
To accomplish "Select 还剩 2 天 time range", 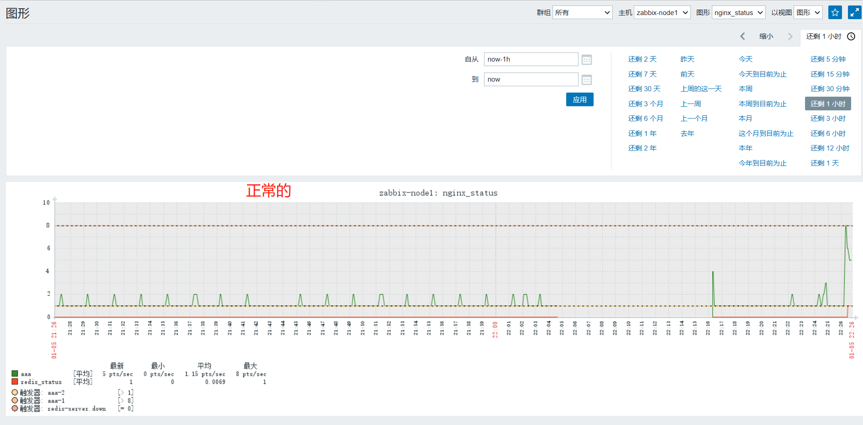I will pos(642,59).
